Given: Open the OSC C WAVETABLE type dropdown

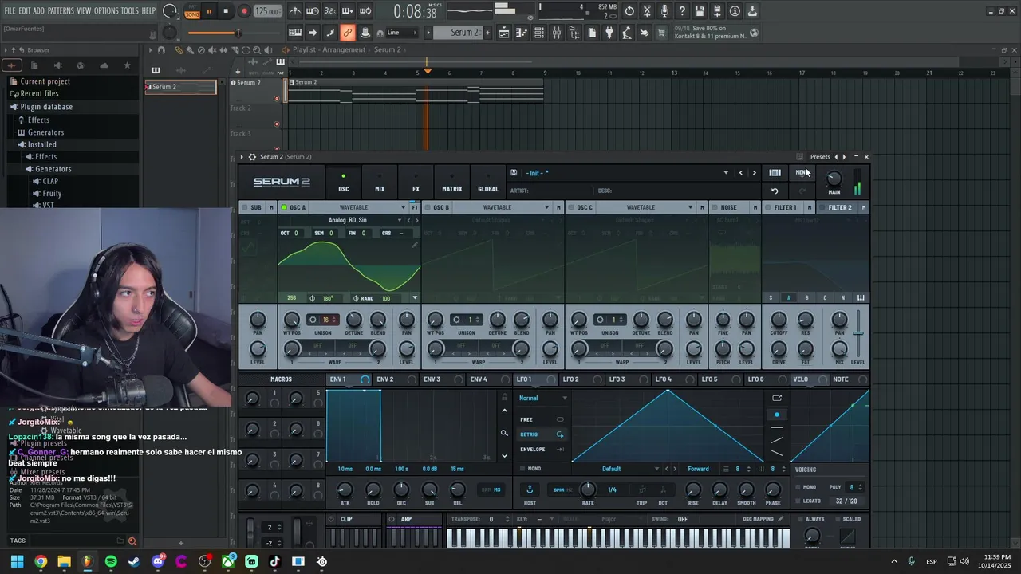Looking at the screenshot, I should pyautogui.click(x=690, y=207).
